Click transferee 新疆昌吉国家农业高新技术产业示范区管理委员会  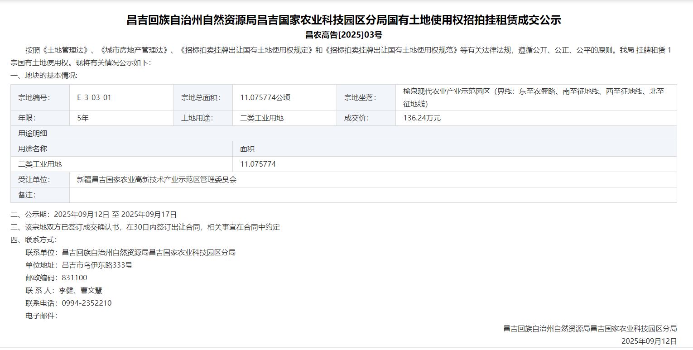click(157, 180)
